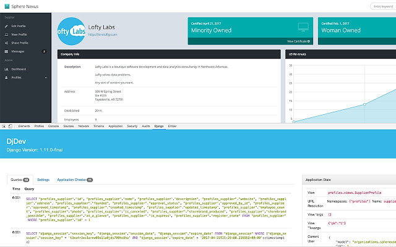The image size is (396, 247).
Task: Select the Django DevTools tab
Action: [x=159, y=126]
